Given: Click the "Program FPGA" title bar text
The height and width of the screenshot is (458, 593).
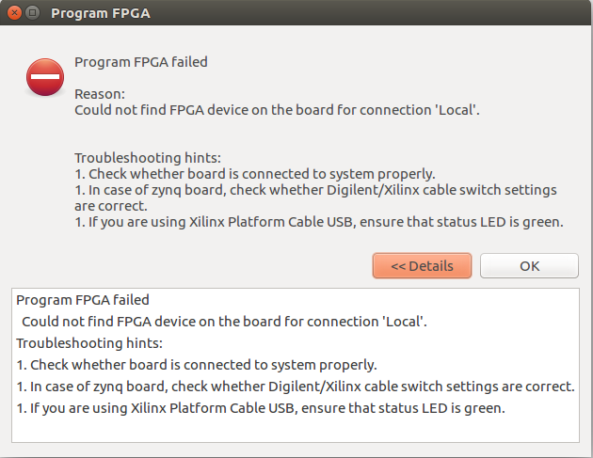Looking at the screenshot, I should 101,13.
